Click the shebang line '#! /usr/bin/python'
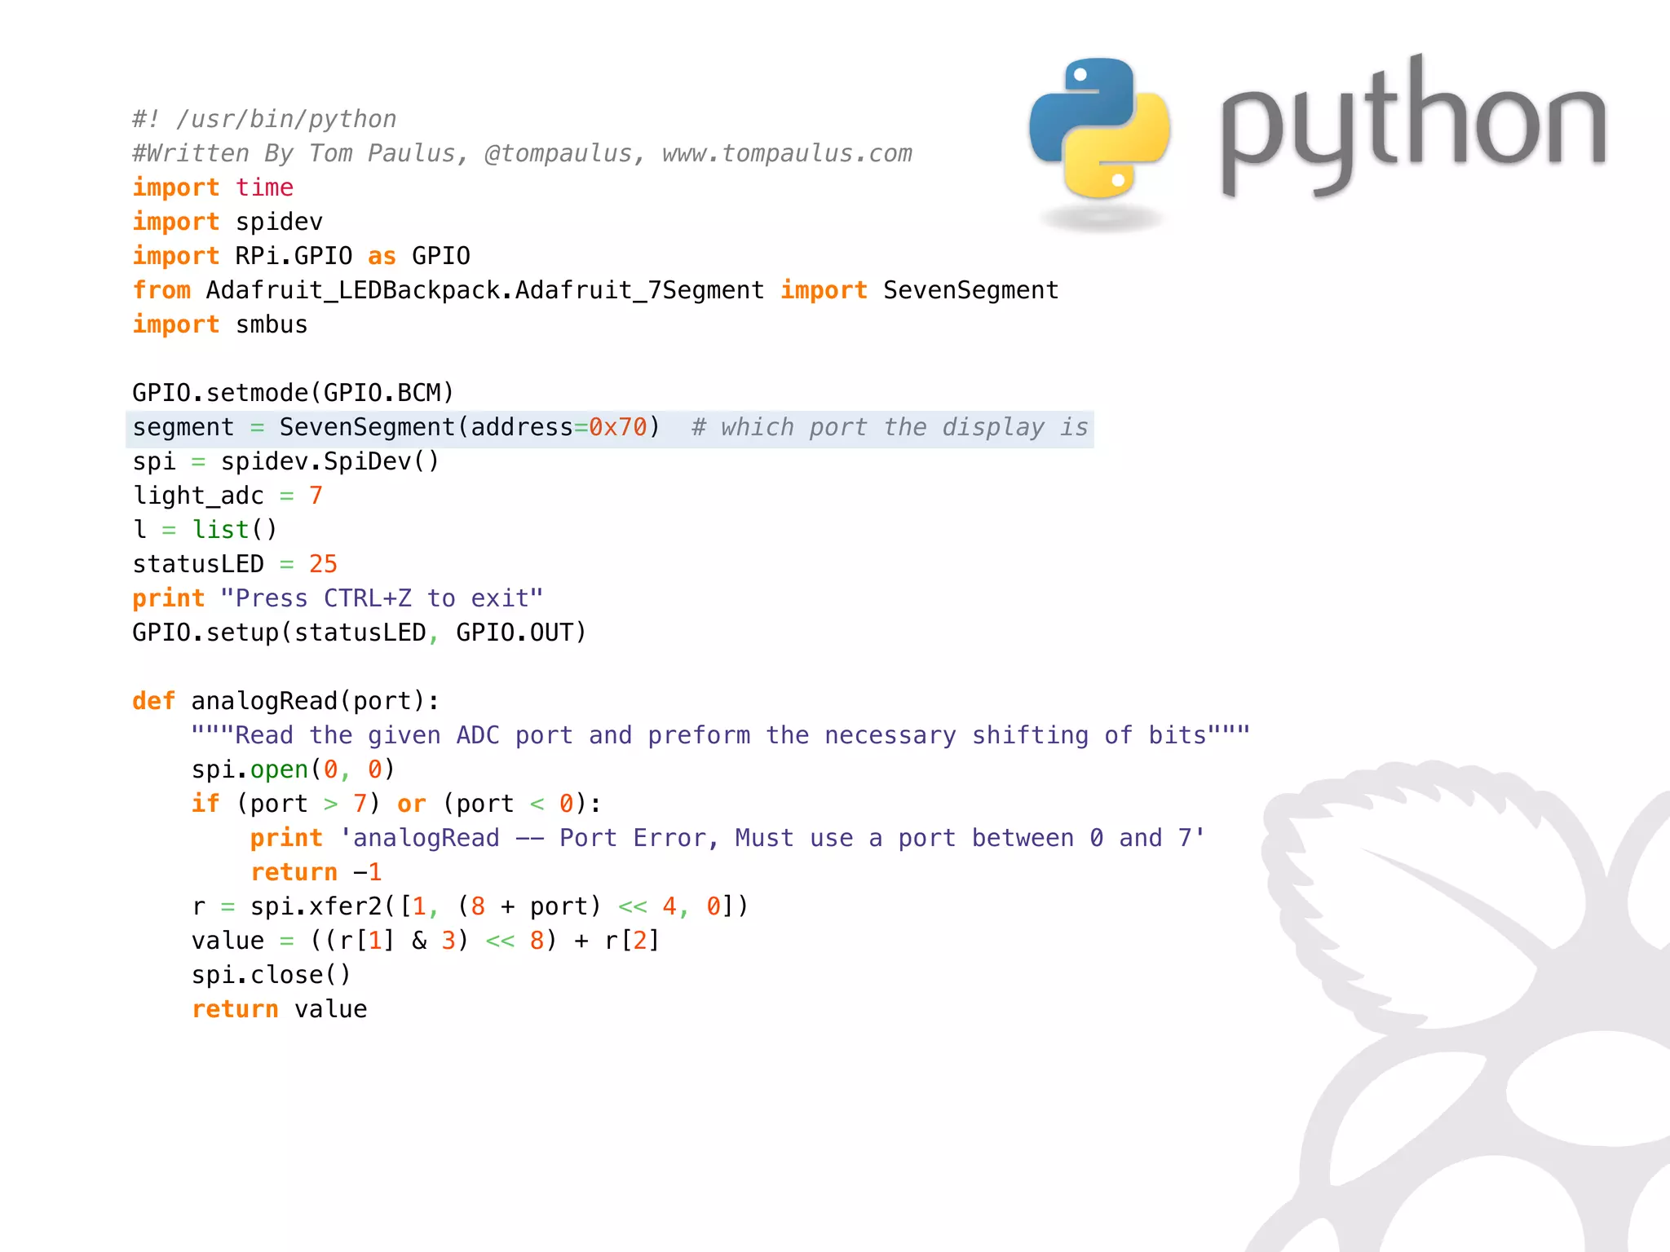 pyautogui.click(x=265, y=119)
